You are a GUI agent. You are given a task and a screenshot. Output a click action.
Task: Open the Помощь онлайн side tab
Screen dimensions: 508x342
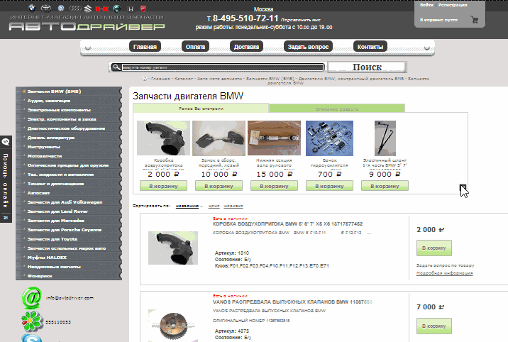click(x=6, y=179)
